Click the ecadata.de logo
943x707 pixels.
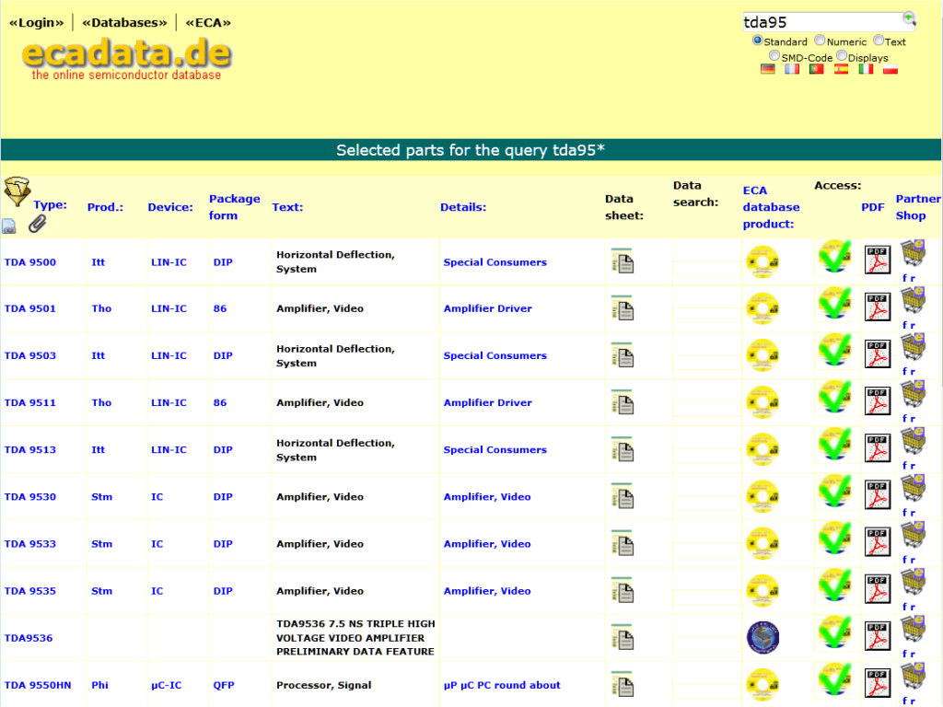(x=127, y=59)
